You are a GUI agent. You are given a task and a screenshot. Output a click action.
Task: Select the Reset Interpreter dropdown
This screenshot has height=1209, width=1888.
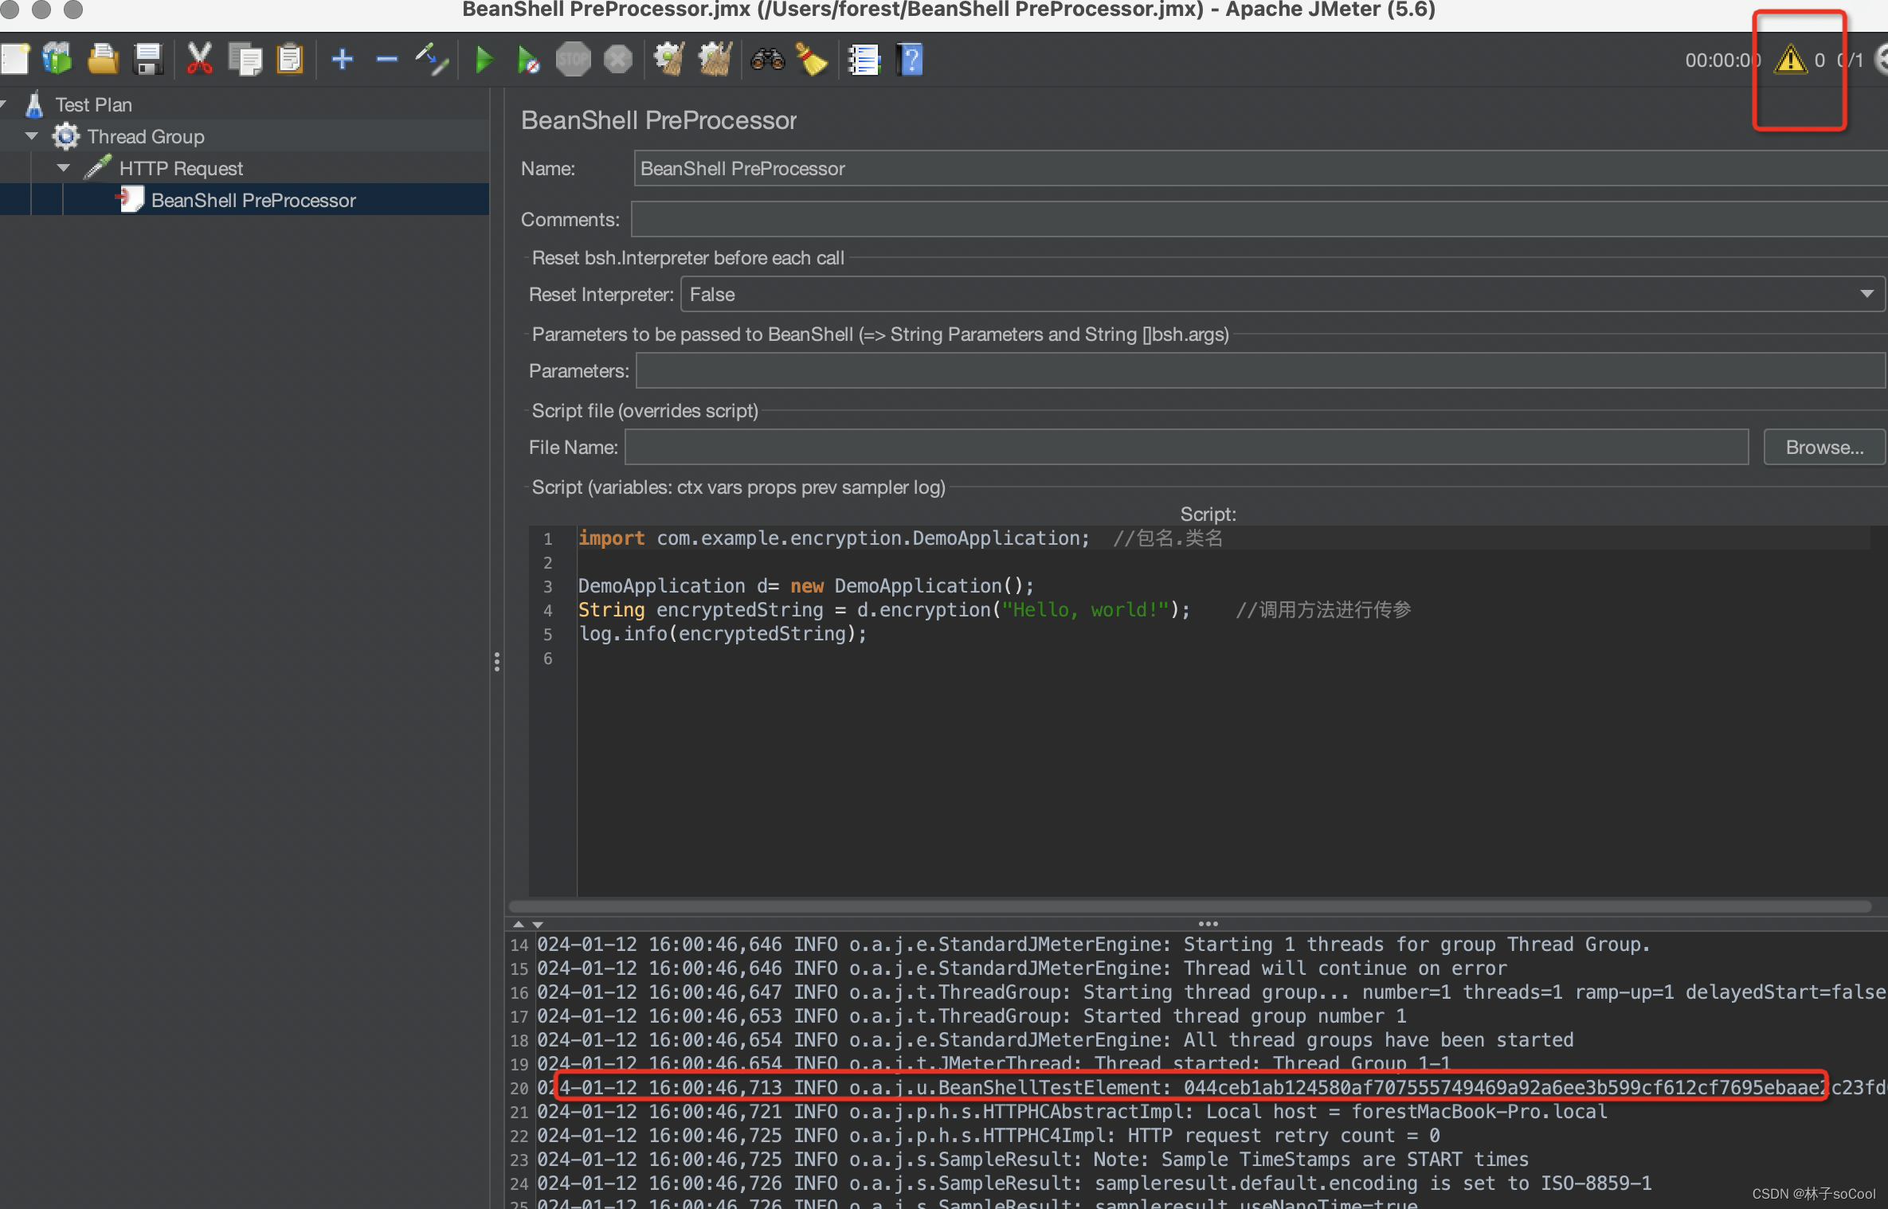click(1275, 295)
